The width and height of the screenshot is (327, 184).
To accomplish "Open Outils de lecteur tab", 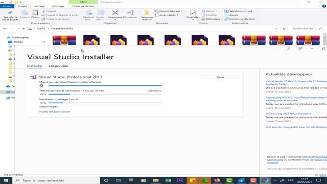I will tap(83, 6).
